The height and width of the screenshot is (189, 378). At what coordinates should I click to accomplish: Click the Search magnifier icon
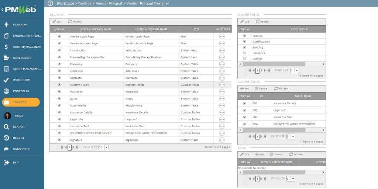tap(7, 126)
